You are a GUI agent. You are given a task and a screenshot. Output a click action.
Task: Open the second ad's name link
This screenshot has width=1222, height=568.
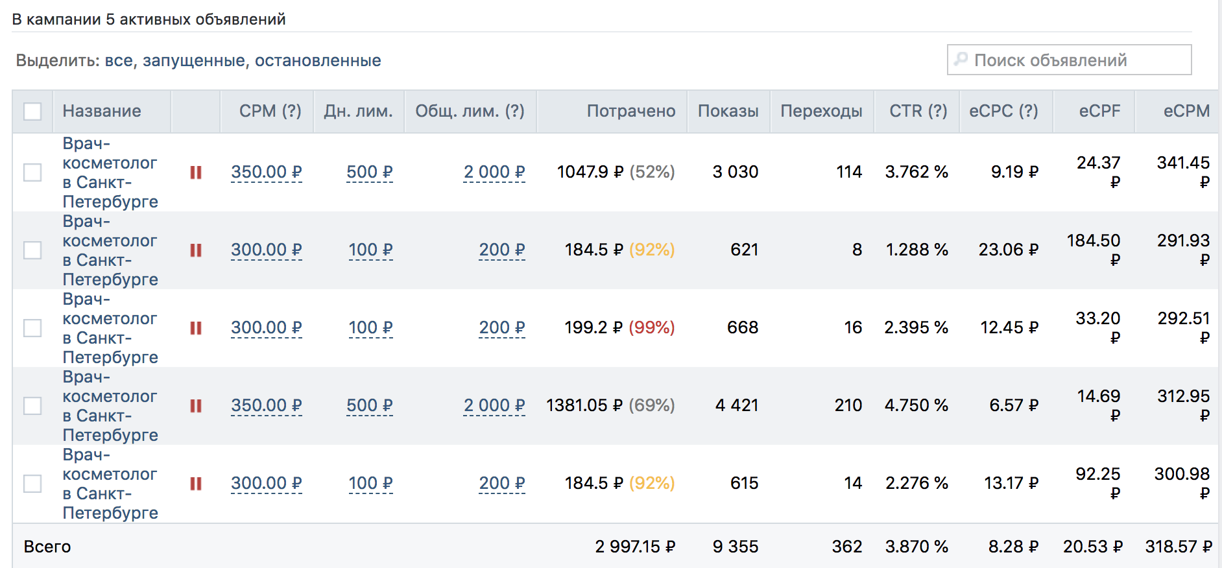[110, 250]
